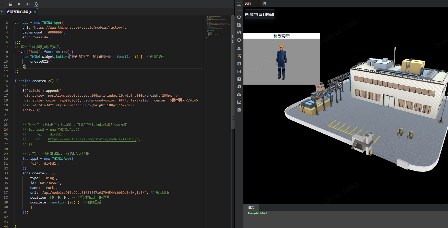
Task: Open the crop-and-pick tool icon in the sidebar
Action: click(239, 56)
